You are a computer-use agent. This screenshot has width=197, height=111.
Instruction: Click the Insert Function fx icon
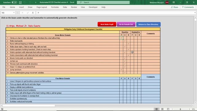(33, 13)
